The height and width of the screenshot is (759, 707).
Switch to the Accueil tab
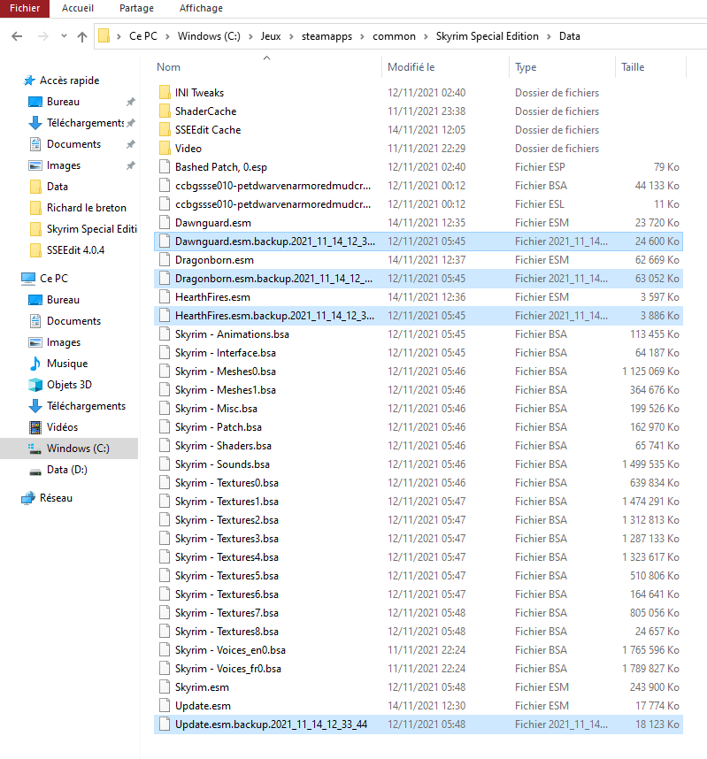point(78,8)
